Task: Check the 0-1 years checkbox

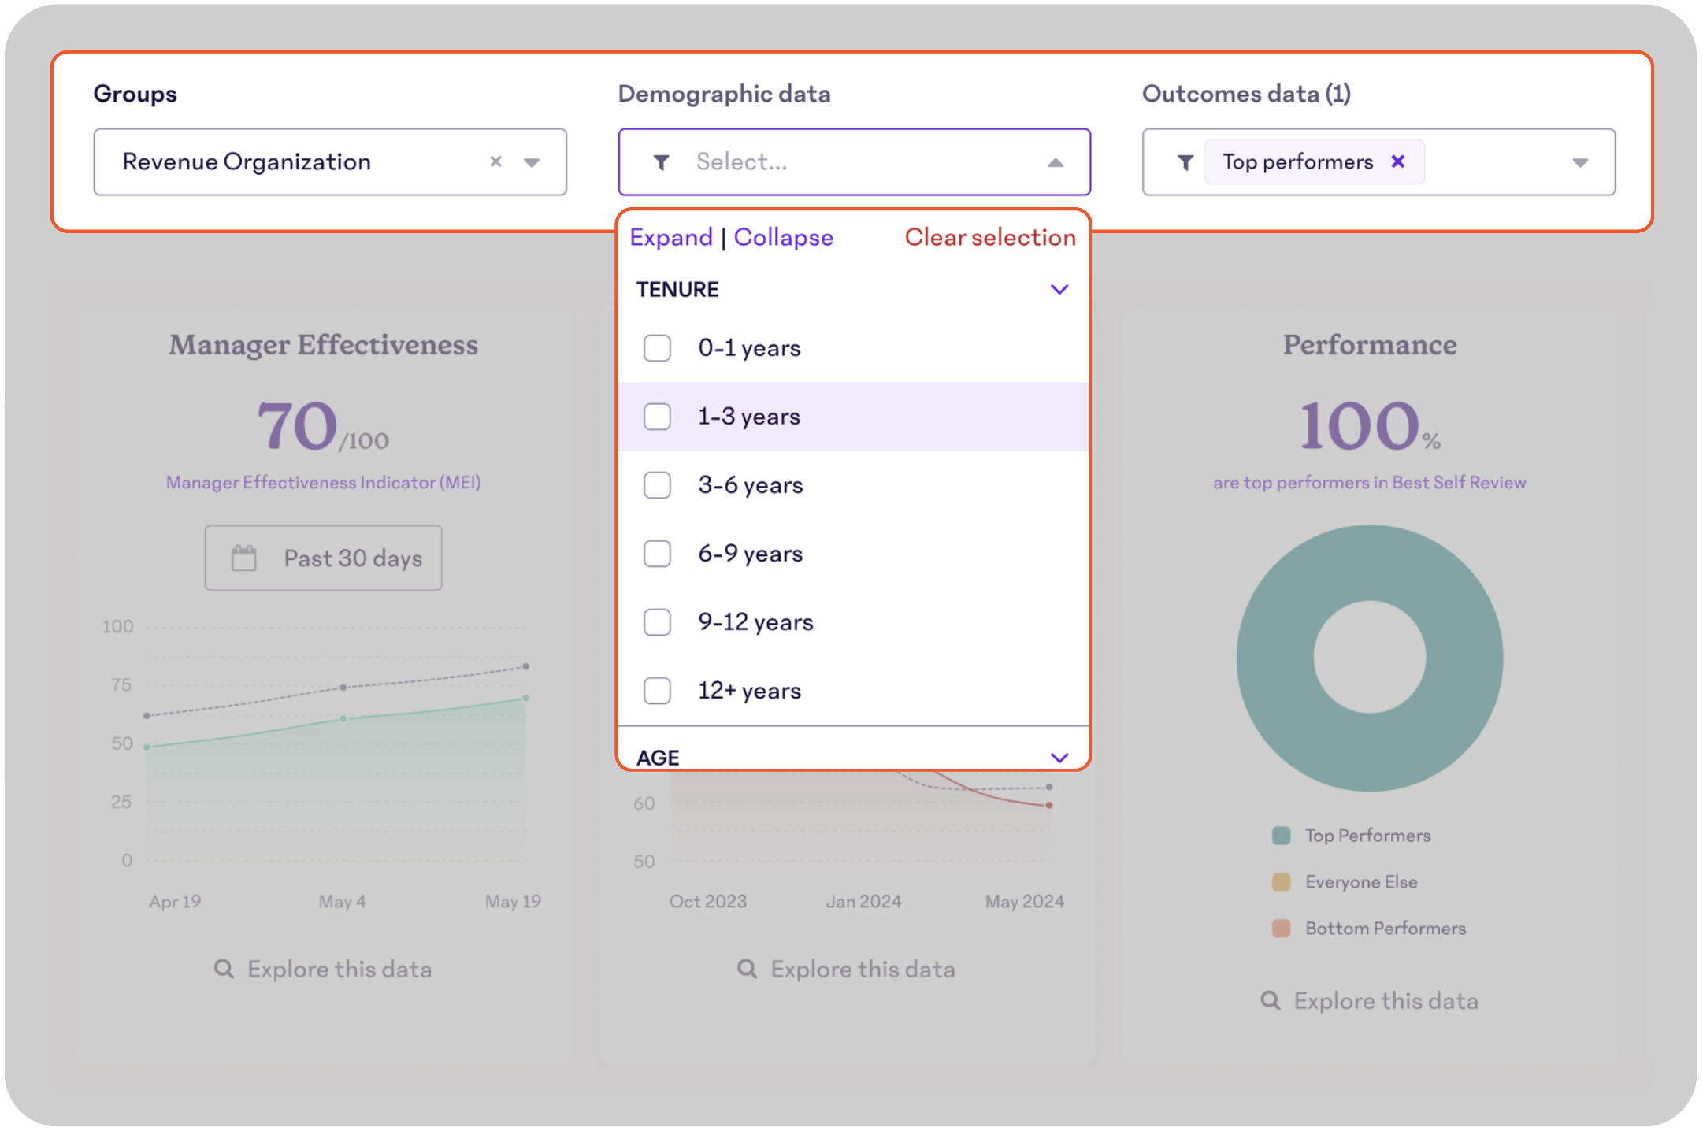Action: coord(657,347)
